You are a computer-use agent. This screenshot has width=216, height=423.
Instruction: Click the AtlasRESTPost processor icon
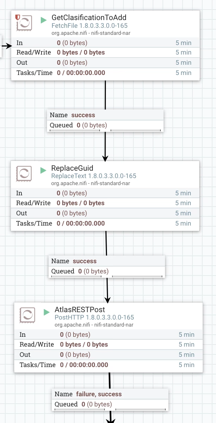pyautogui.click(x=28, y=315)
